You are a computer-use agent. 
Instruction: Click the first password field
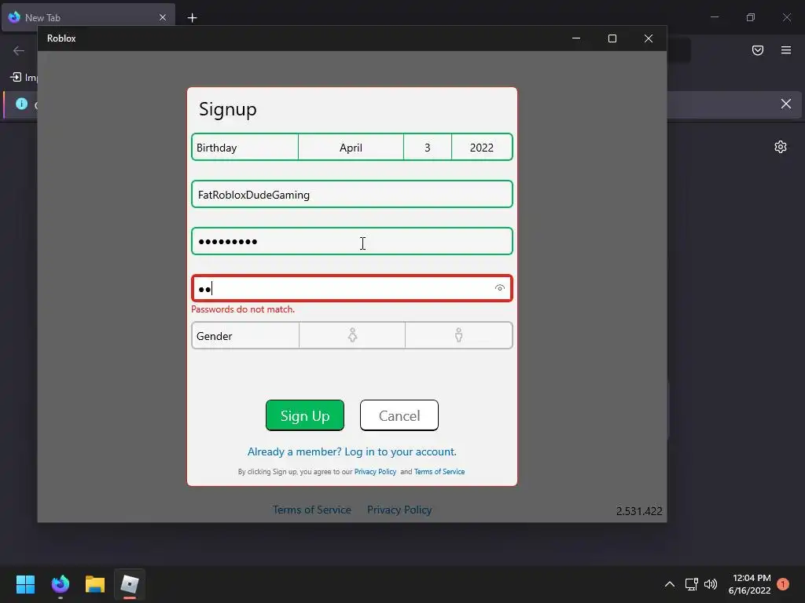351,241
